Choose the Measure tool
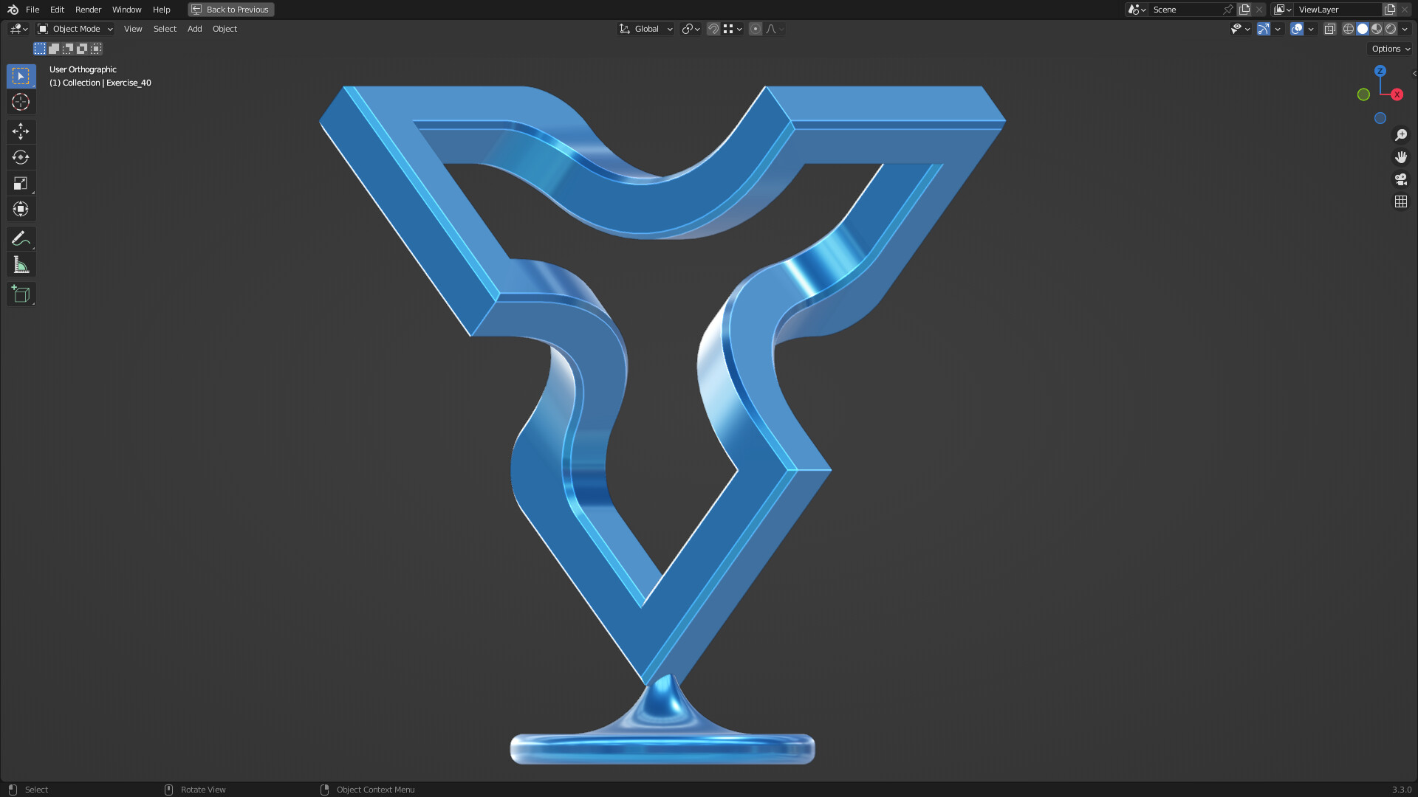The width and height of the screenshot is (1418, 797). point(21,264)
